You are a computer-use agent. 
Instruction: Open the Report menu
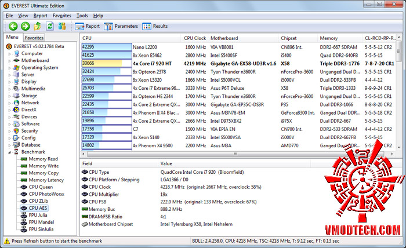41,16
